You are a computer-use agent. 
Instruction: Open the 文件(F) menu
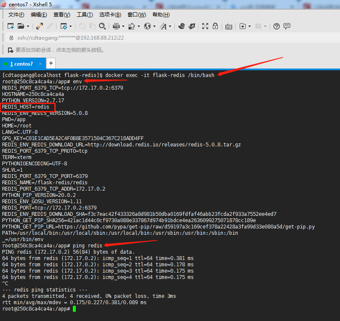coord(16,15)
